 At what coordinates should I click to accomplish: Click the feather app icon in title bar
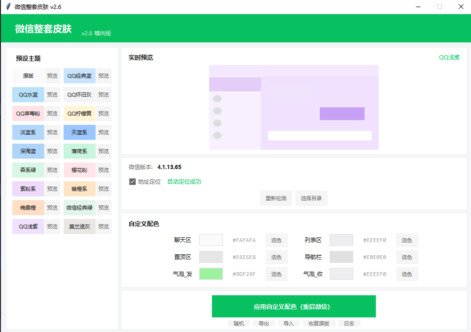(x=8, y=7)
